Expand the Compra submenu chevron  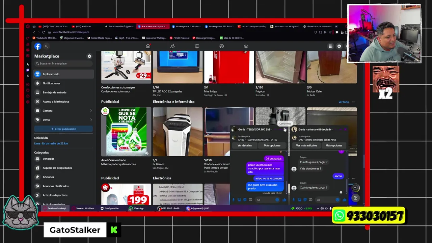tap(91, 111)
